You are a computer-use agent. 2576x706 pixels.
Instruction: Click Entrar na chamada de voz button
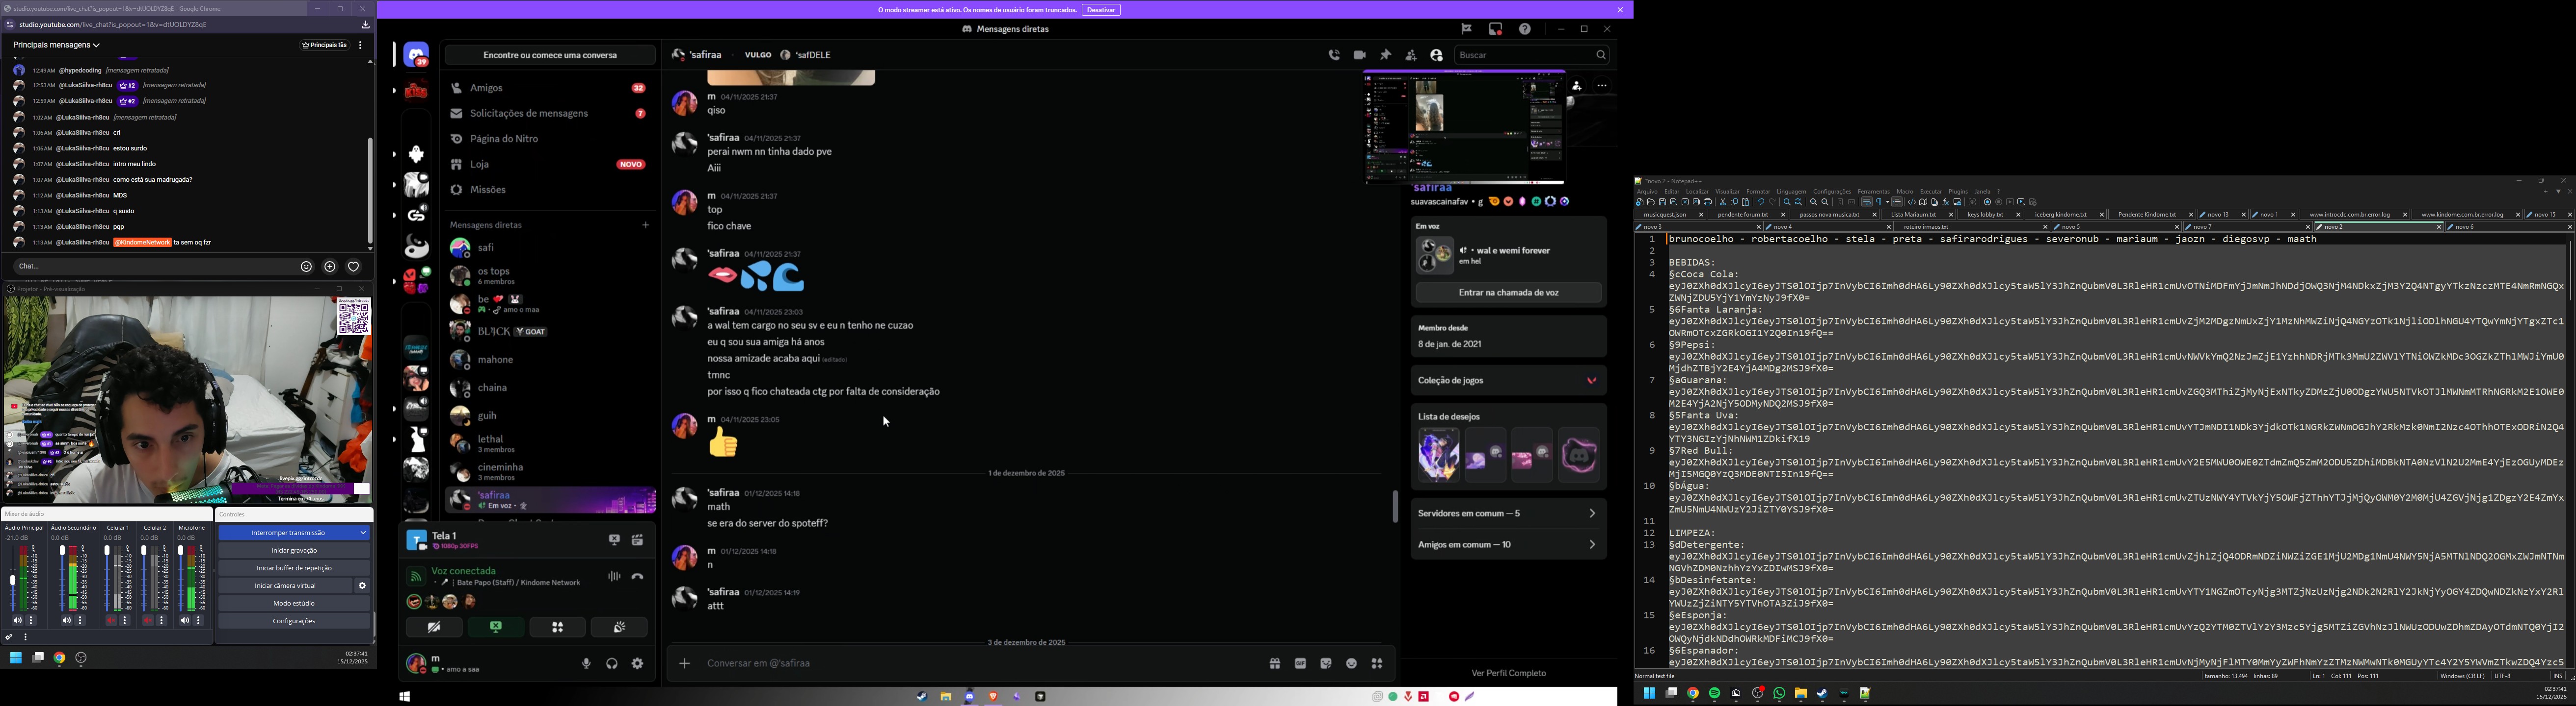[x=1508, y=292]
